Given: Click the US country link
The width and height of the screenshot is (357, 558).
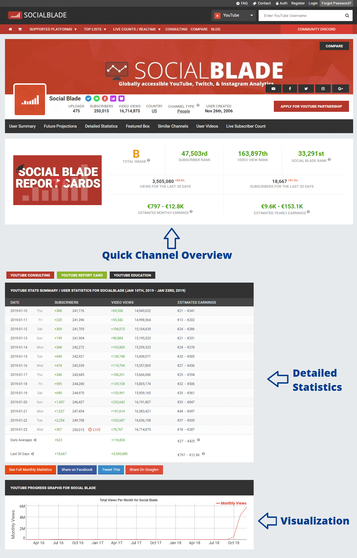Looking at the screenshot, I should 154,111.
